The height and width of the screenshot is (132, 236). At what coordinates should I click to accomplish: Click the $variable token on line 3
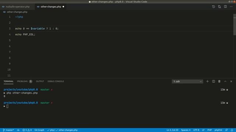click(x=38, y=29)
